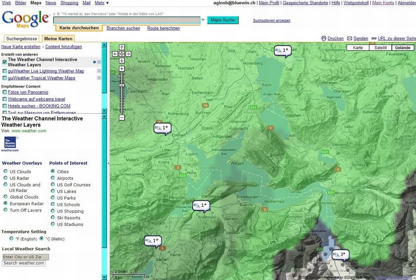
Task: Open the www.weather.com link
Action: point(29,131)
